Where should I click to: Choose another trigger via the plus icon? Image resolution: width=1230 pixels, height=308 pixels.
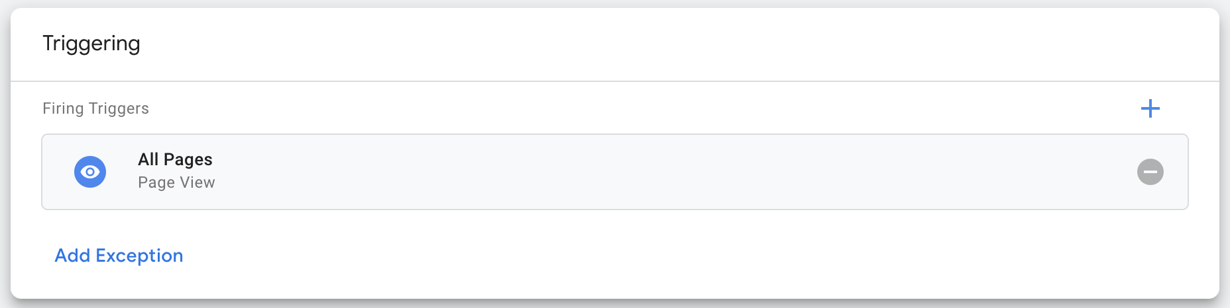[x=1150, y=108]
